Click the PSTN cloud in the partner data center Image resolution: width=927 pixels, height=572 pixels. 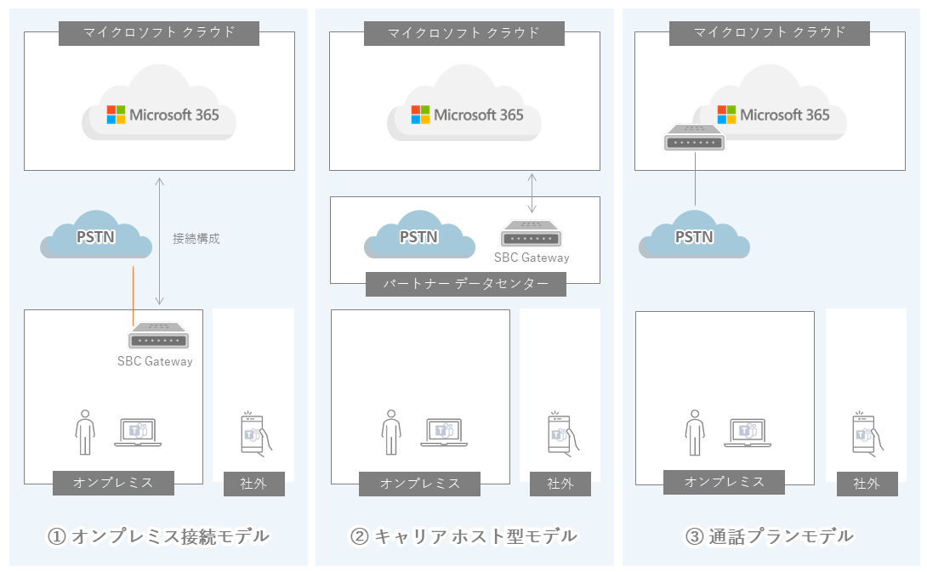[419, 235]
